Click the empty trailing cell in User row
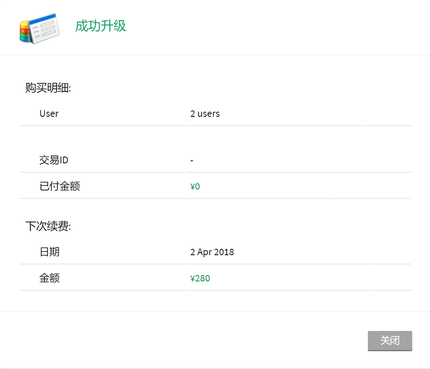This screenshot has height=369, width=430. [388, 113]
